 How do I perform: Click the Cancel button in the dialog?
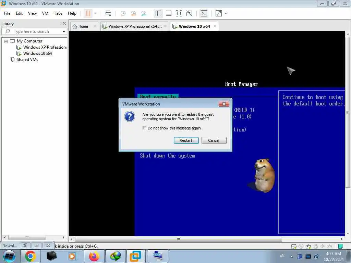click(x=214, y=140)
